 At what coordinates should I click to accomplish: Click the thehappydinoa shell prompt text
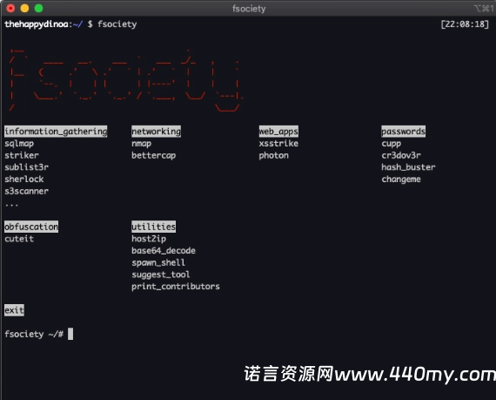point(36,24)
